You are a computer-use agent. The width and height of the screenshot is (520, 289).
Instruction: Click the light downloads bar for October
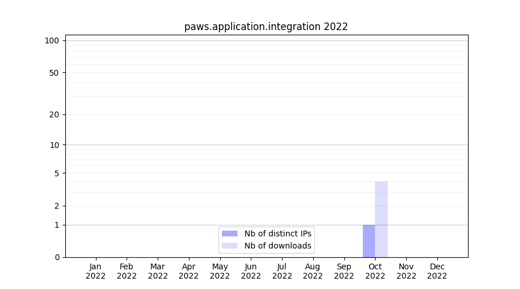[381, 220]
